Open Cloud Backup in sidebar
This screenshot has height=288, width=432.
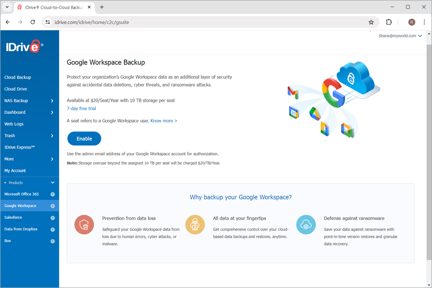click(x=18, y=77)
